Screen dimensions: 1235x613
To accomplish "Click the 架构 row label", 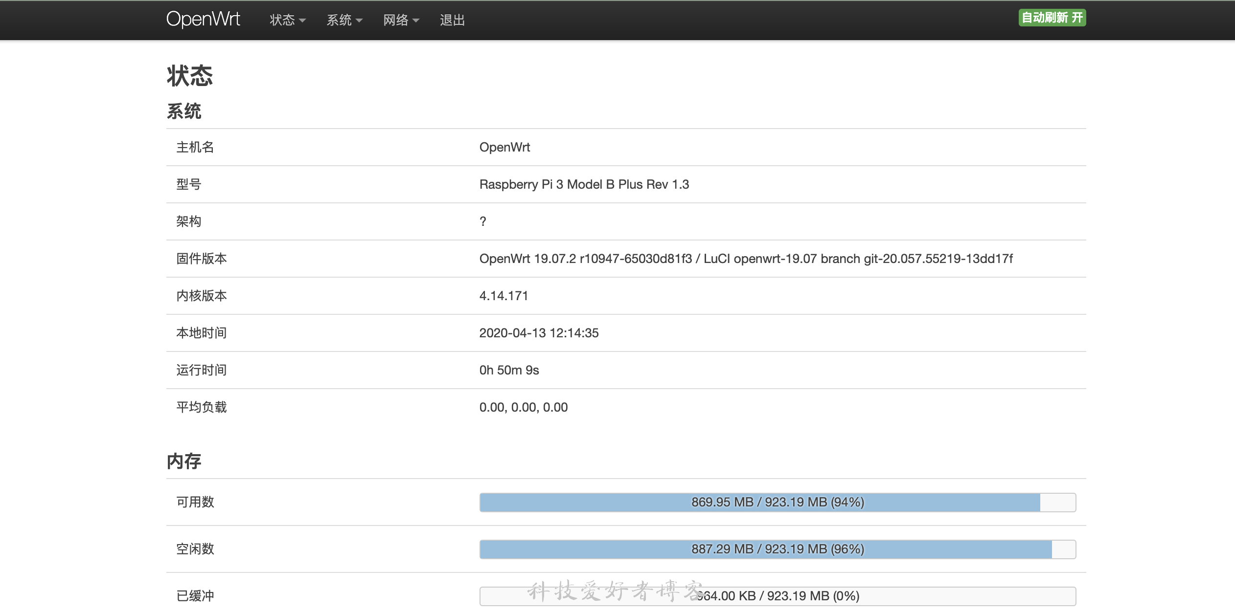I will click(189, 221).
